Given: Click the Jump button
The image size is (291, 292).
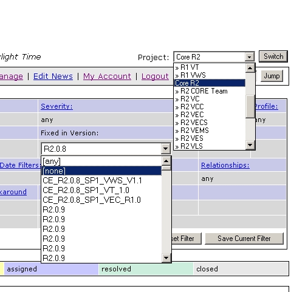Looking at the screenshot, I should 272,76.
